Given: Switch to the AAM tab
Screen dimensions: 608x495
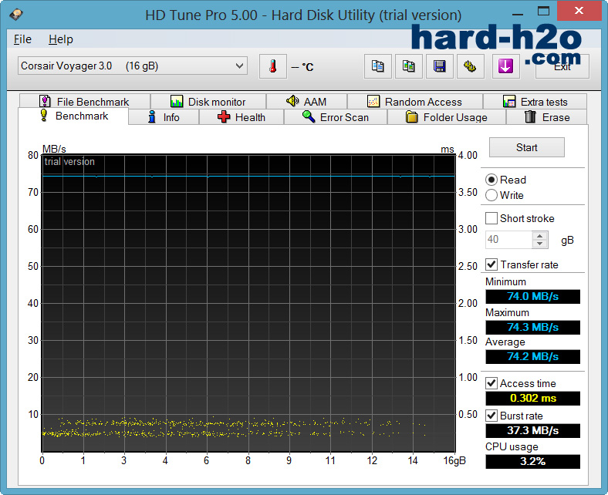Looking at the screenshot, I should click(x=306, y=102).
